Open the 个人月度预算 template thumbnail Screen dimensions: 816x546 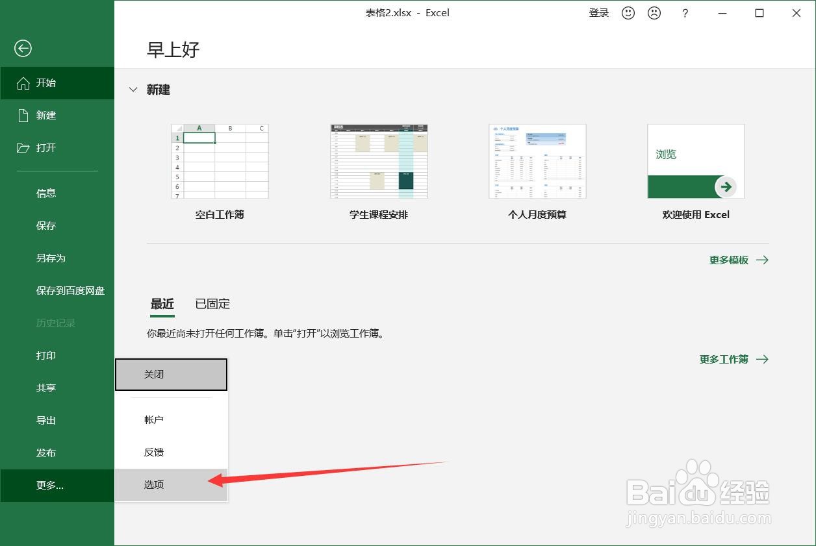(x=537, y=162)
